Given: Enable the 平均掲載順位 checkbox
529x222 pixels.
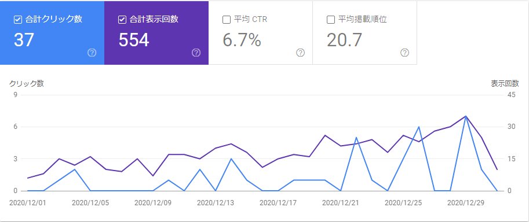Looking at the screenshot, I should point(331,20).
